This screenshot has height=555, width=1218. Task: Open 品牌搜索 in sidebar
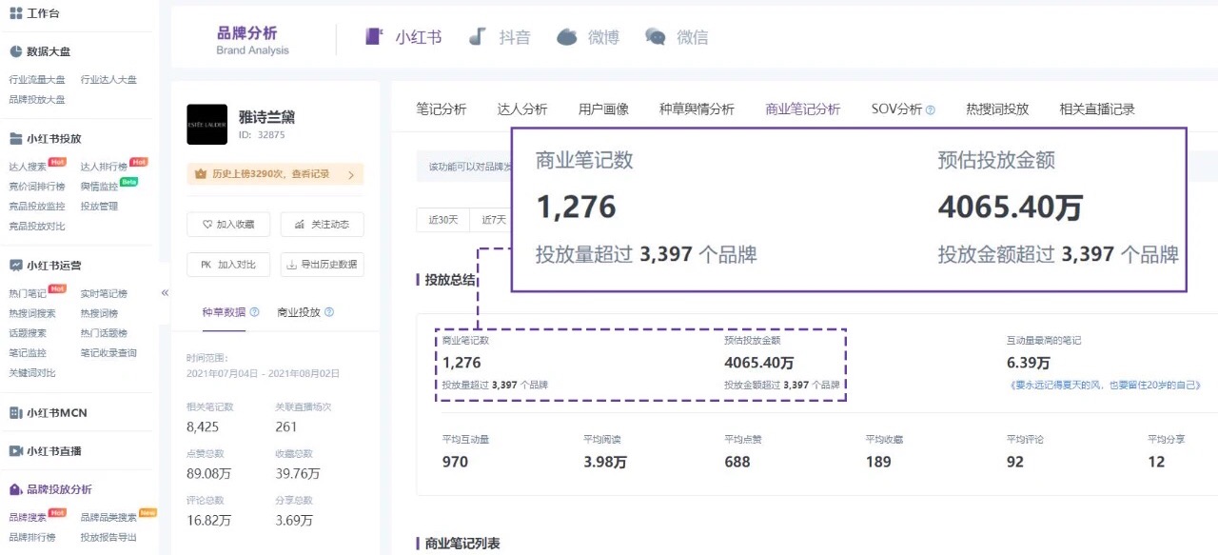pyautogui.click(x=28, y=518)
